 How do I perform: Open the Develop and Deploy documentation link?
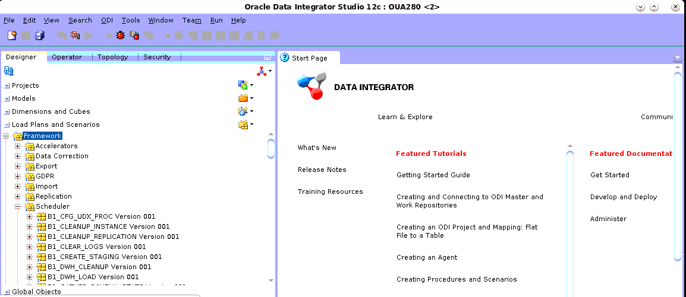click(x=624, y=197)
